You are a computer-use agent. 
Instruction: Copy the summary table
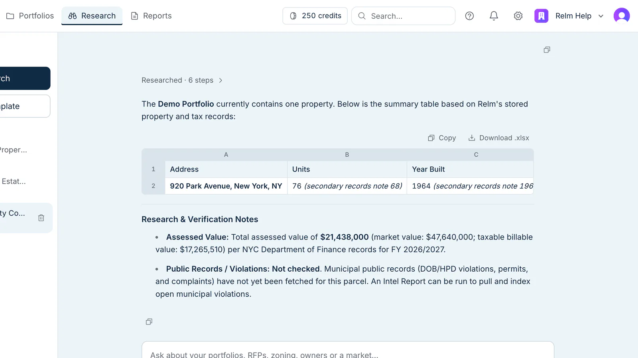442,138
